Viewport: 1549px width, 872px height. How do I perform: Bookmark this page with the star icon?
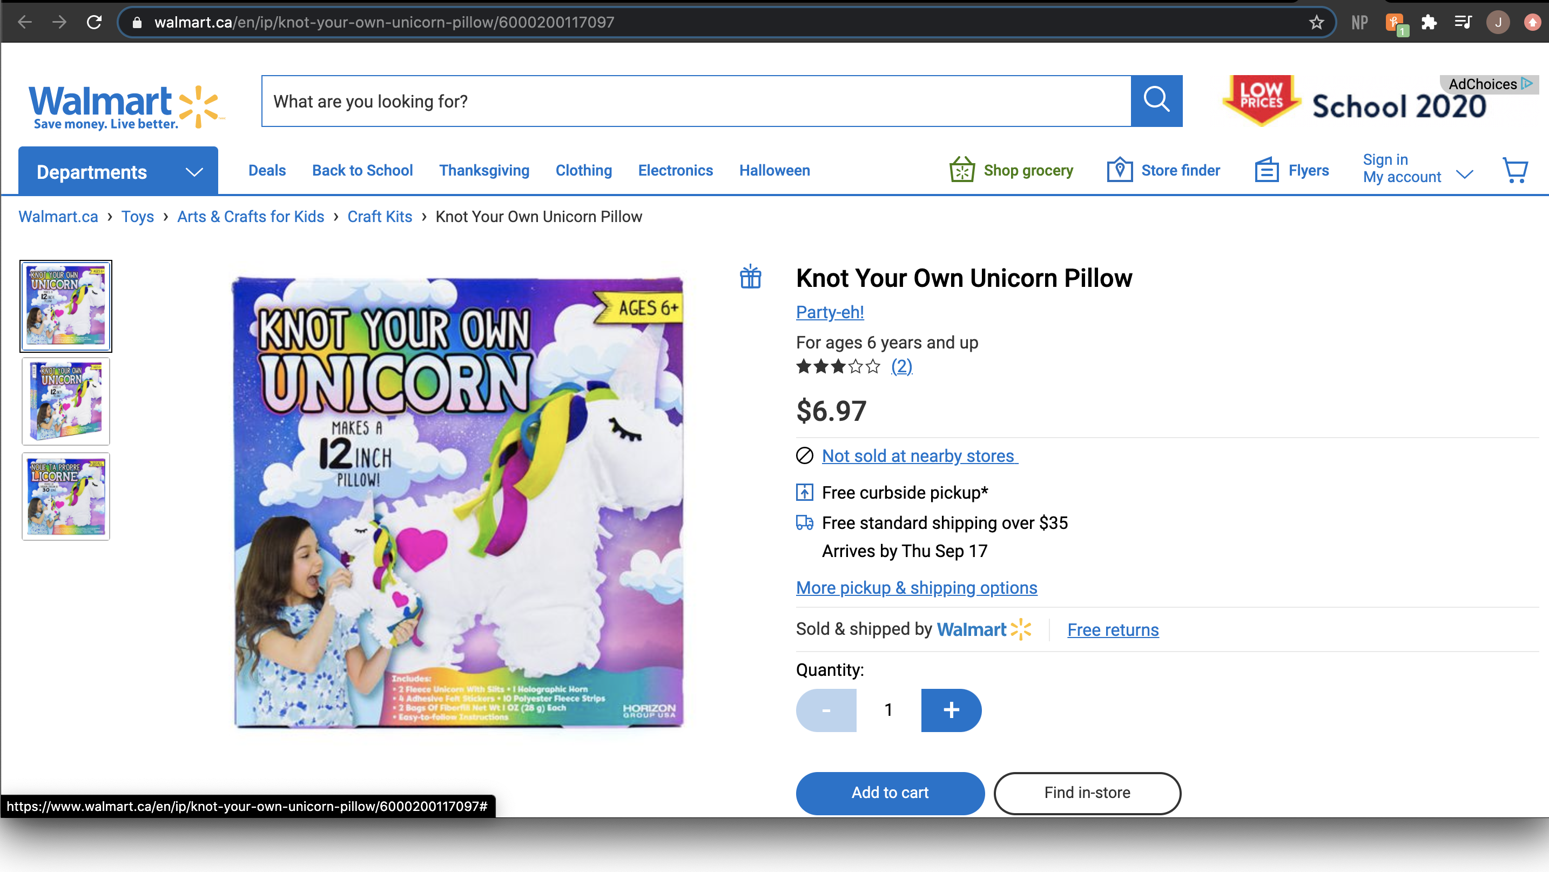pyautogui.click(x=1316, y=22)
